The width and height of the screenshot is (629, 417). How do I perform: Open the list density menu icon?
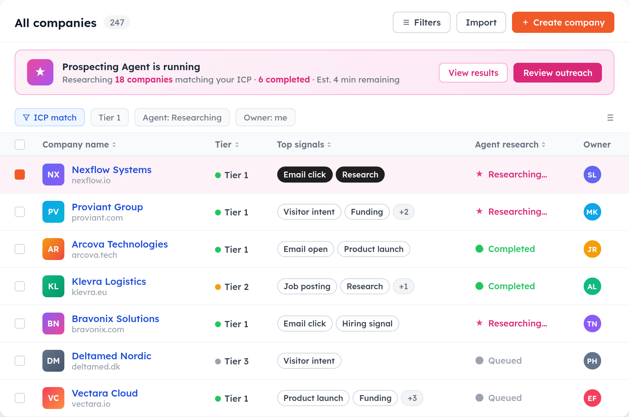coord(610,117)
